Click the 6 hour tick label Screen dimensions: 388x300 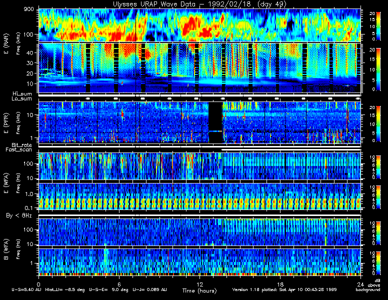(x=119, y=283)
